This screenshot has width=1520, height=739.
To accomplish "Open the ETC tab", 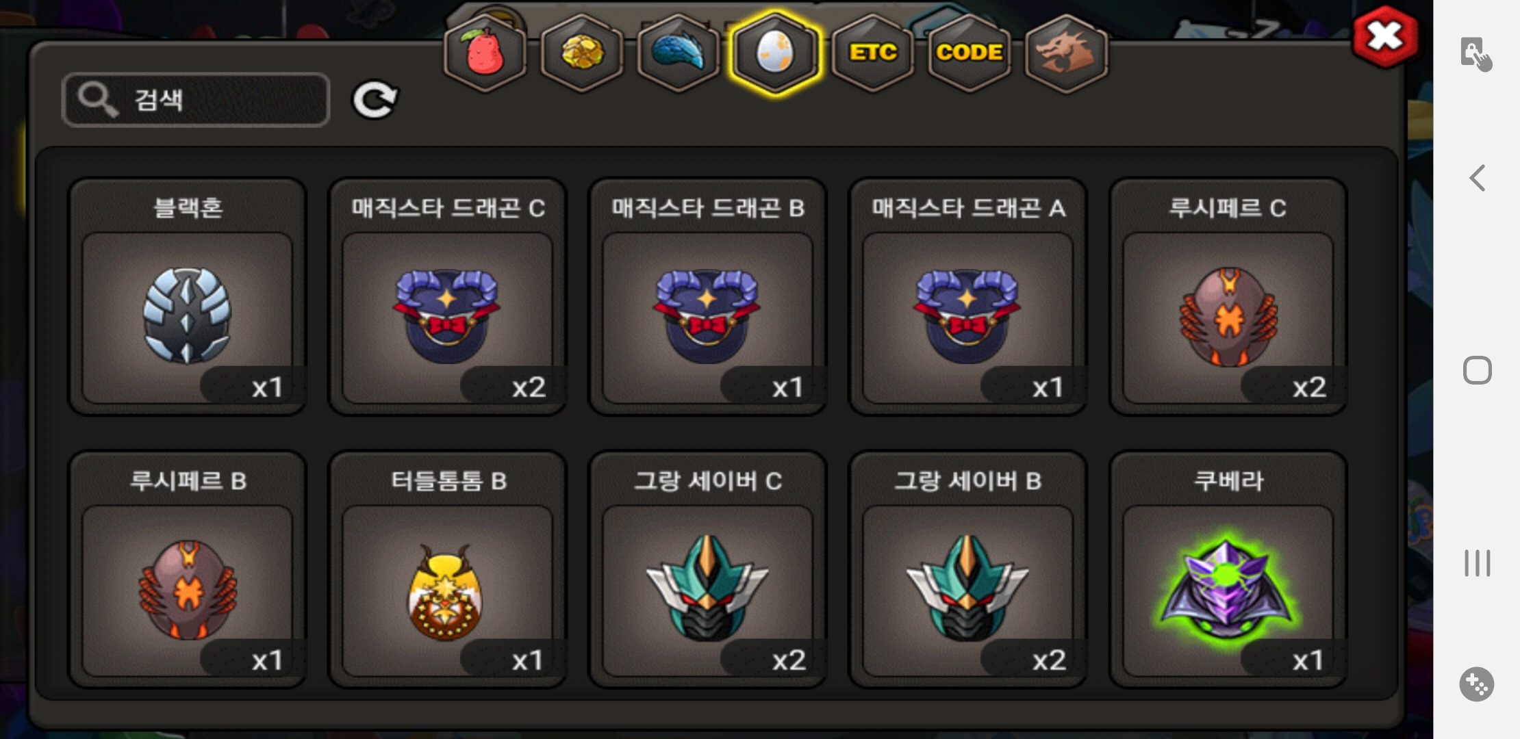I will pyautogui.click(x=873, y=53).
